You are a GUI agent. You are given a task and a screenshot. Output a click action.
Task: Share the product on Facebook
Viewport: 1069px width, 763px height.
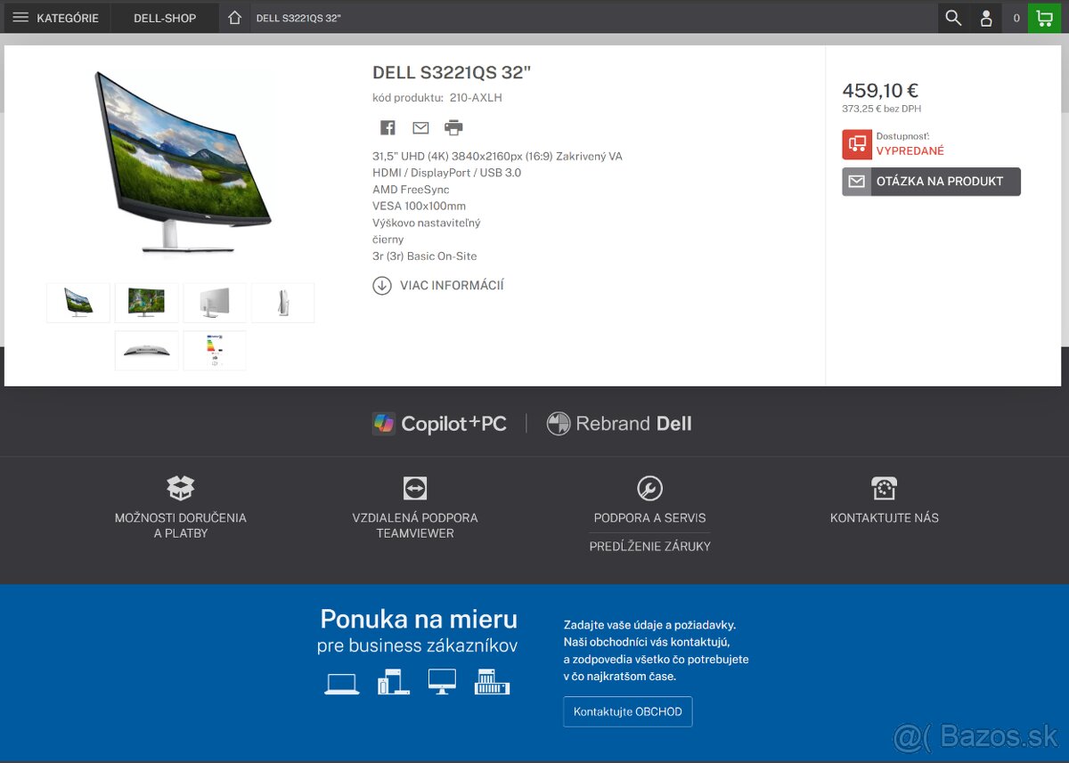(387, 127)
